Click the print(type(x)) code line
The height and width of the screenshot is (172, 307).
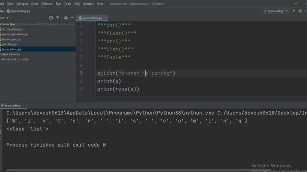pos(118,89)
